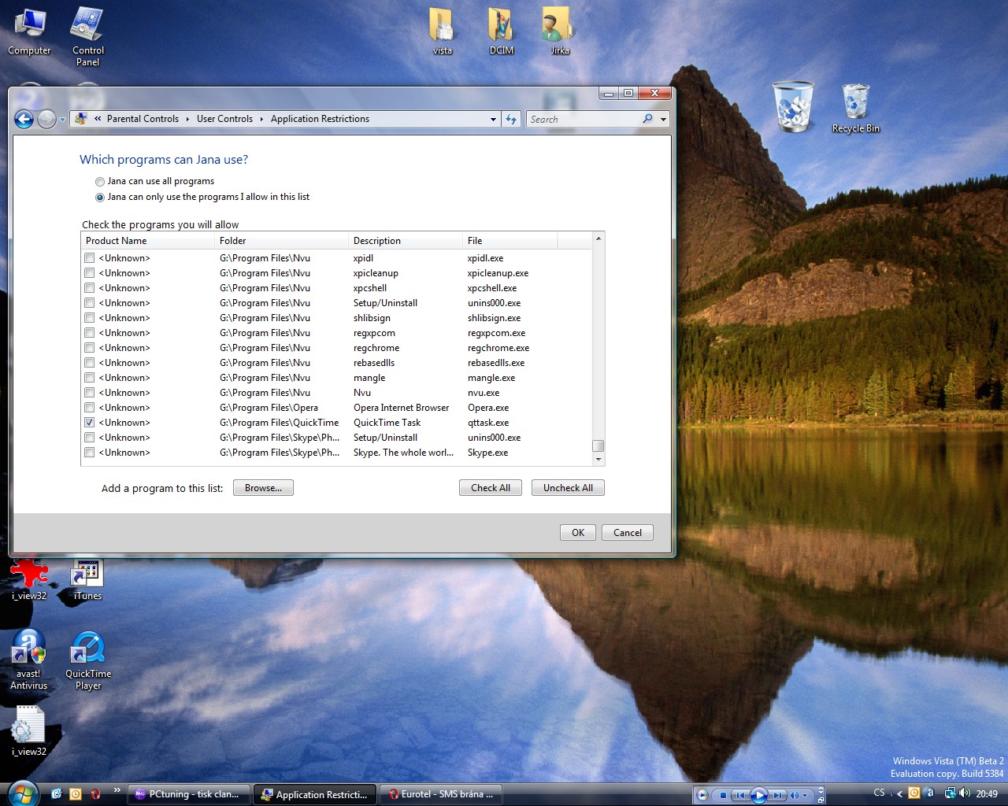Start playback with the taskbar Play button
The width and height of the screenshot is (1008, 806).
759,795
